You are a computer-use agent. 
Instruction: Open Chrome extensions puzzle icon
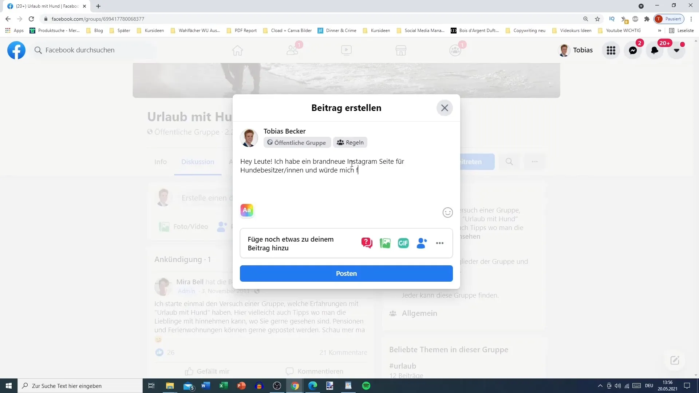coord(647,19)
